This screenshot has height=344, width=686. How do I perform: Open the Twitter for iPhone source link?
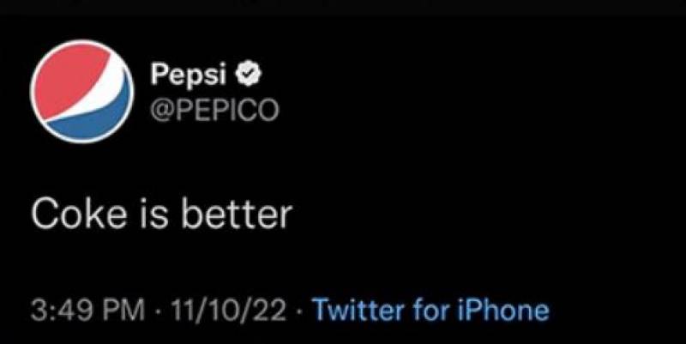[x=430, y=310]
